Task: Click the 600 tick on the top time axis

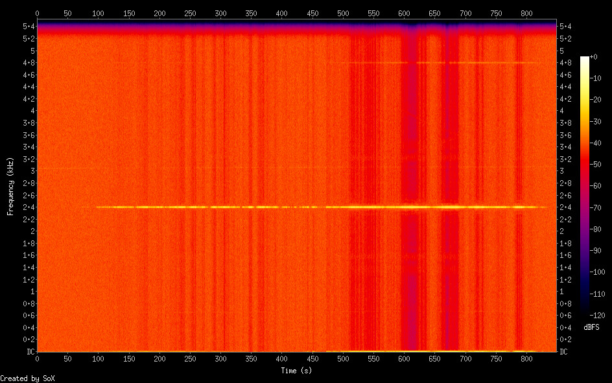Action: 404,13
